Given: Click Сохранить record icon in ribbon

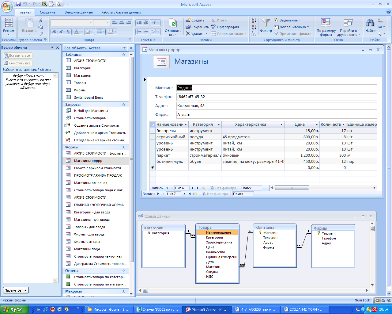Looking at the screenshot, I should [188, 27].
